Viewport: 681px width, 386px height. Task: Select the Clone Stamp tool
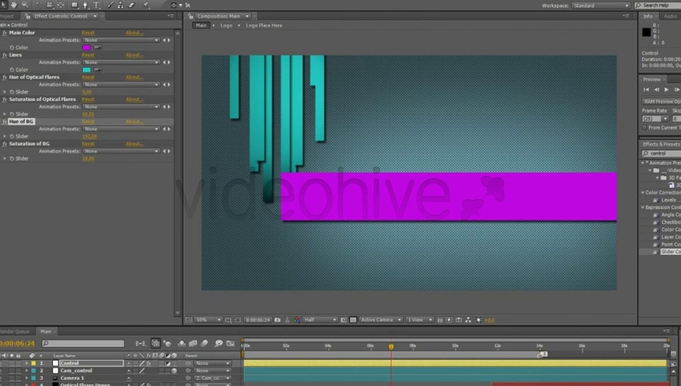(x=121, y=5)
